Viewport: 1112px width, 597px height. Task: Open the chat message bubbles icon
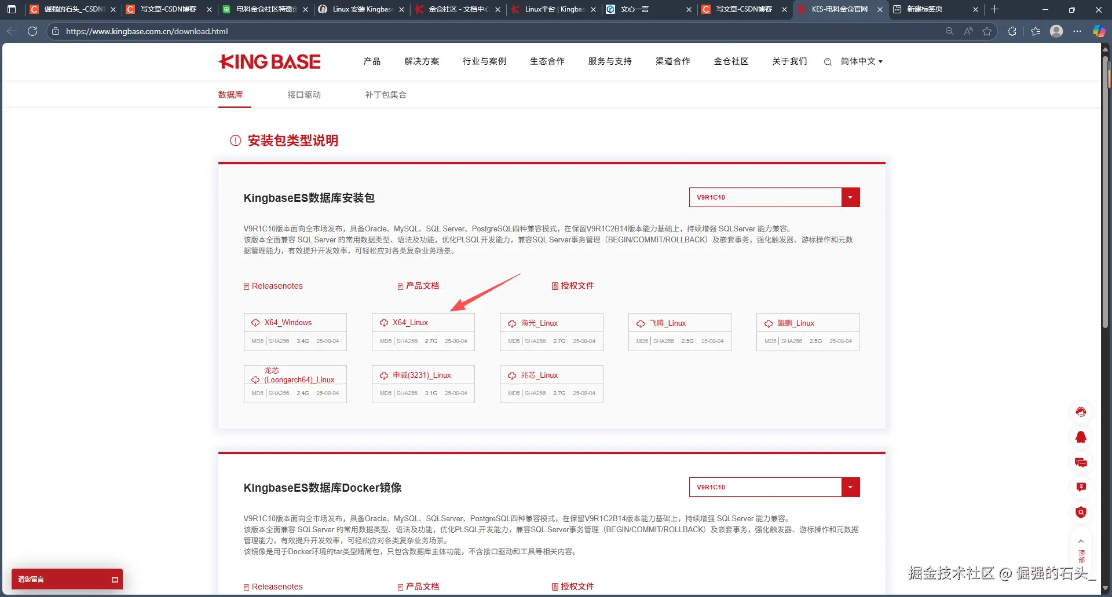[x=1081, y=462]
